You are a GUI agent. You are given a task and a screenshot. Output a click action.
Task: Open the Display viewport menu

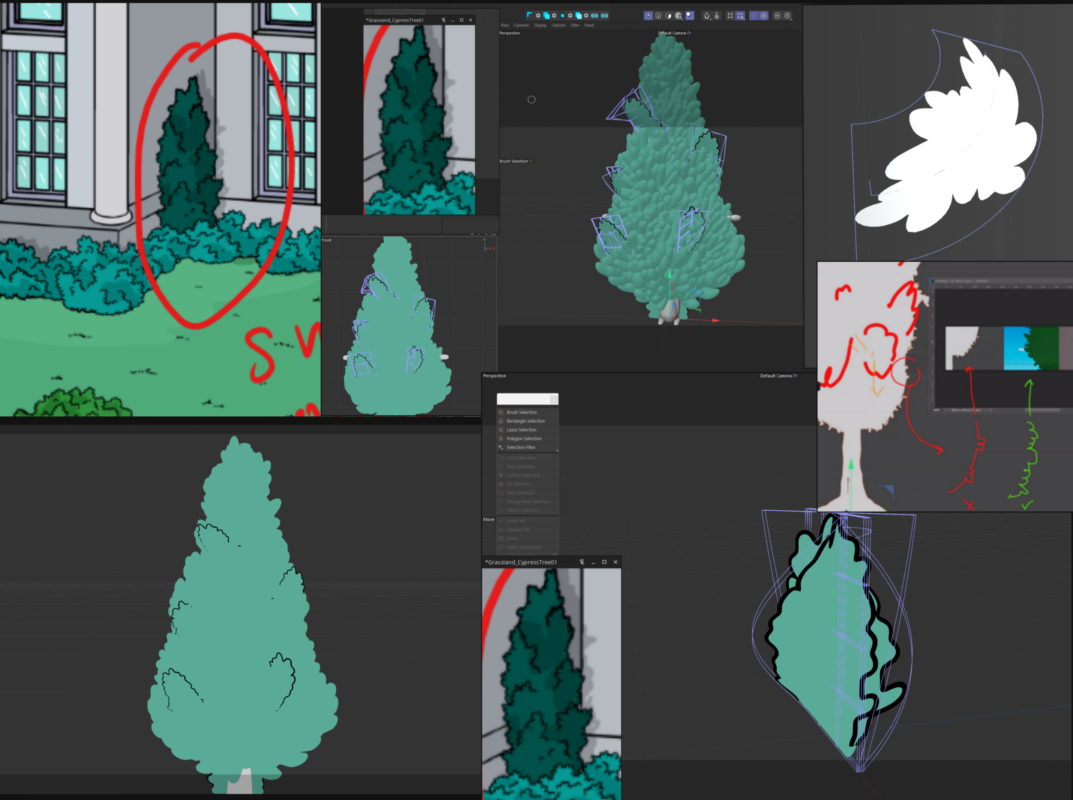click(x=540, y=25)
